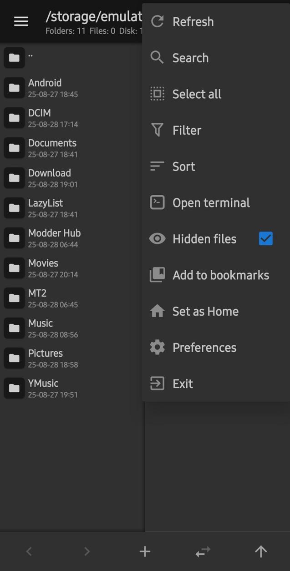This screenshot has height=571, width=290.
Task: Choose Refresh from the menu
Action: pyautogui.click(x=216, y=21)
